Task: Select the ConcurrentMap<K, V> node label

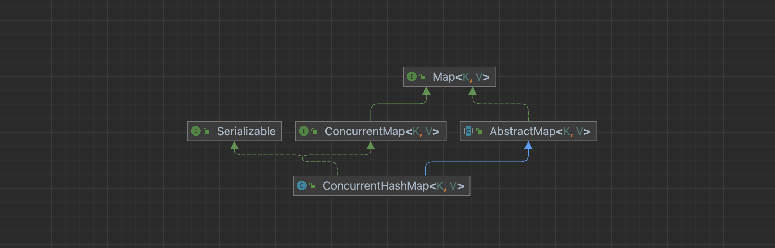Action: point(382,131)
